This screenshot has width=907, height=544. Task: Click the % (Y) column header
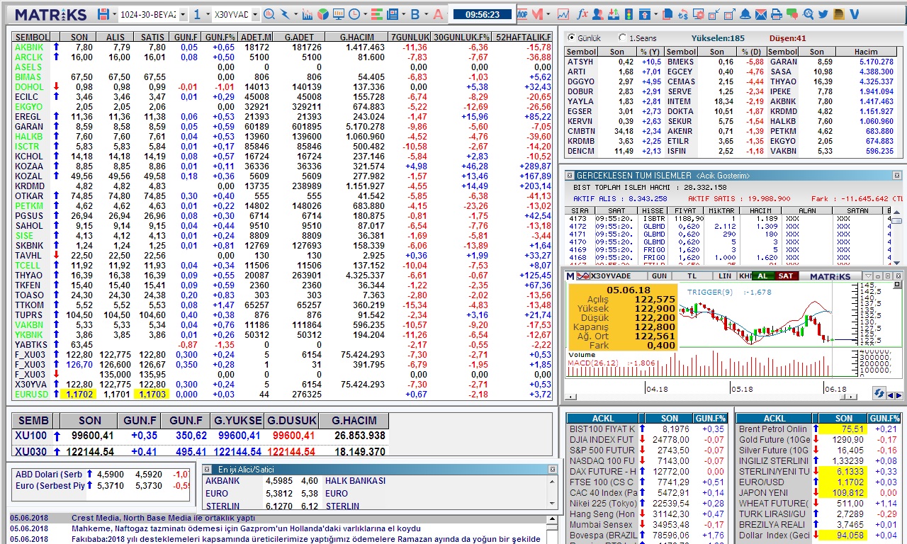pyautogui.click(x=649, y=52)
